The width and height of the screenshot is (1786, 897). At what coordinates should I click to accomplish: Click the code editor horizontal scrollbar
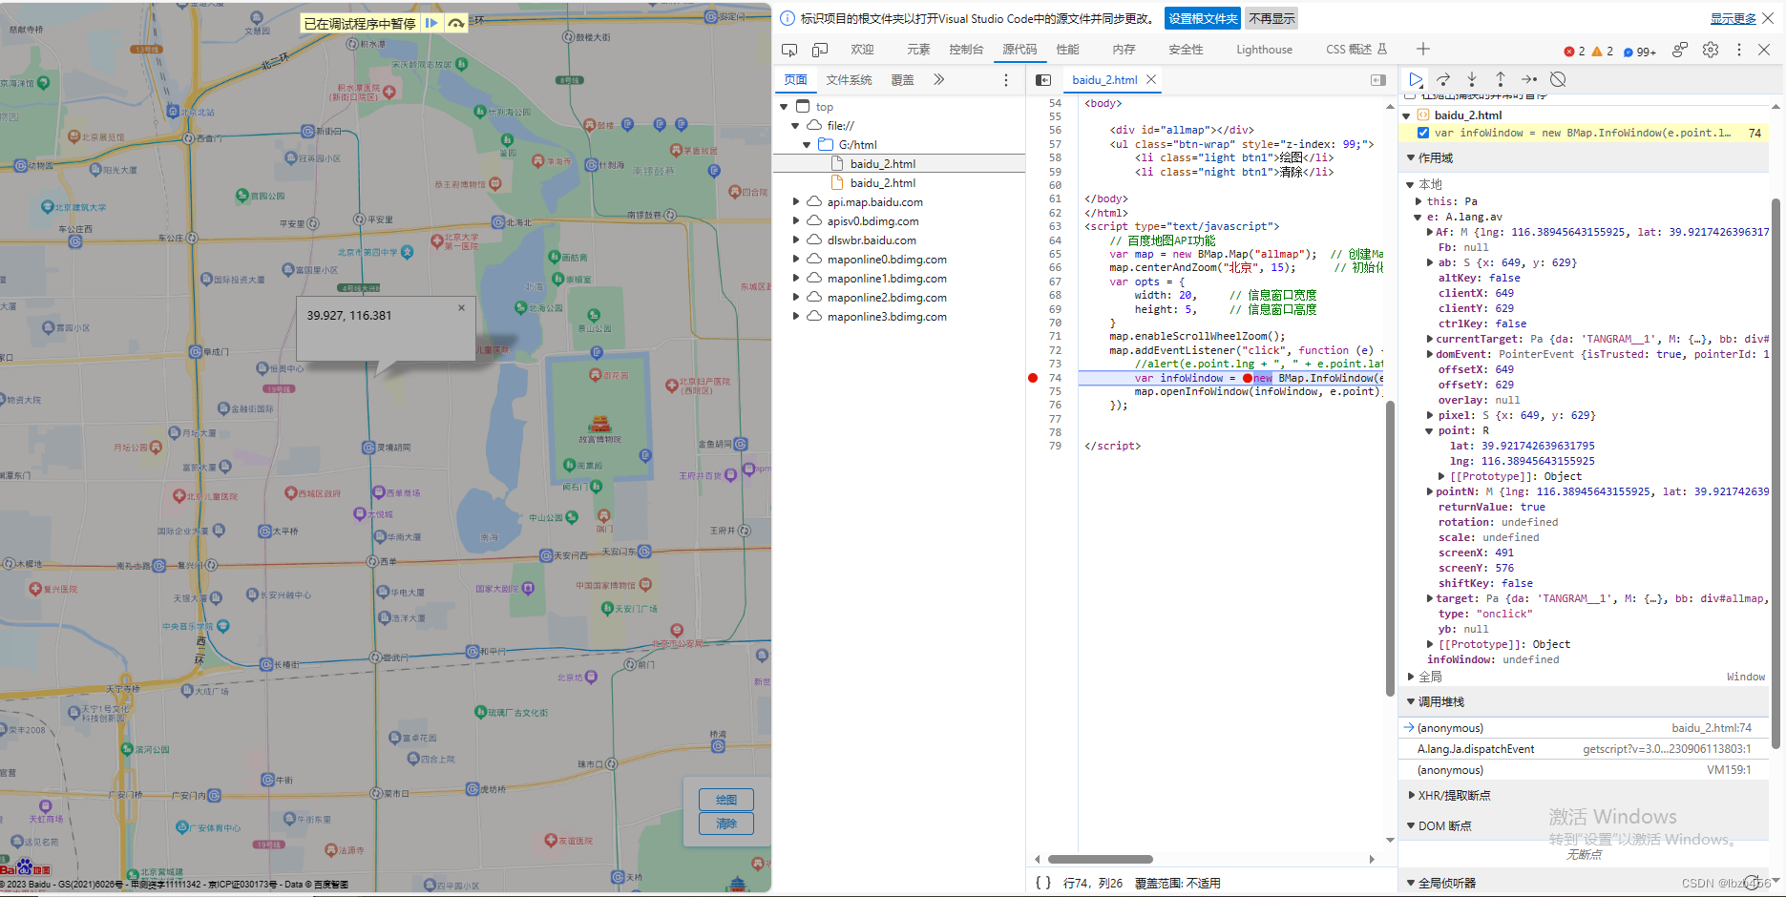tap(1101, 859)
